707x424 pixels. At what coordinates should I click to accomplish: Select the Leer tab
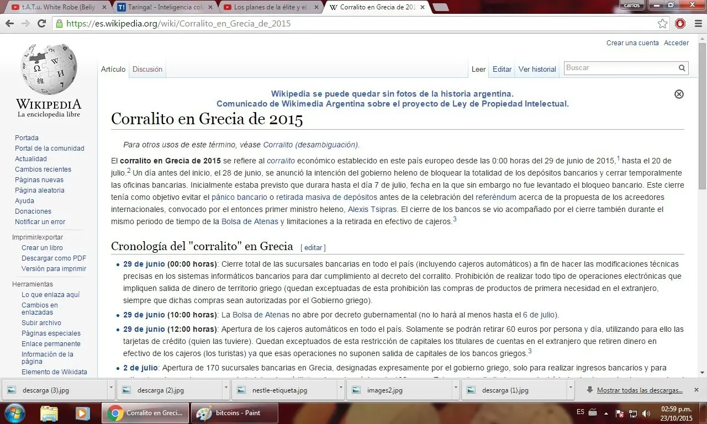point(478,70)
